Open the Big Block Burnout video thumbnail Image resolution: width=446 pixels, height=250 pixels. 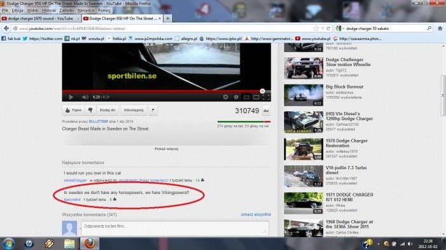(303, 95)
